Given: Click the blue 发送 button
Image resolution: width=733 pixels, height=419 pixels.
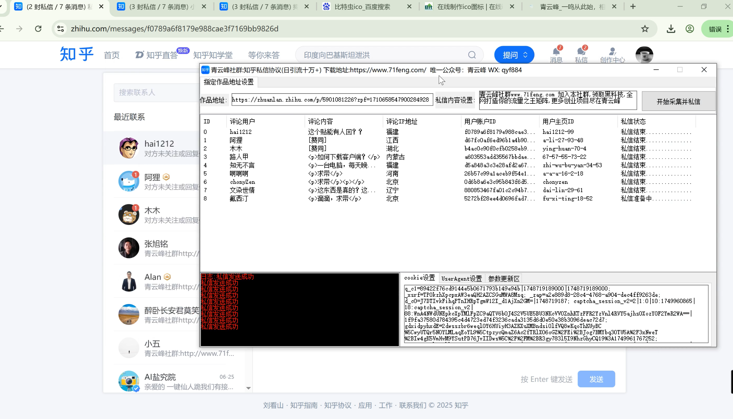Looking at the screenshot, I should pyautogui.click(x=596, y=379).
